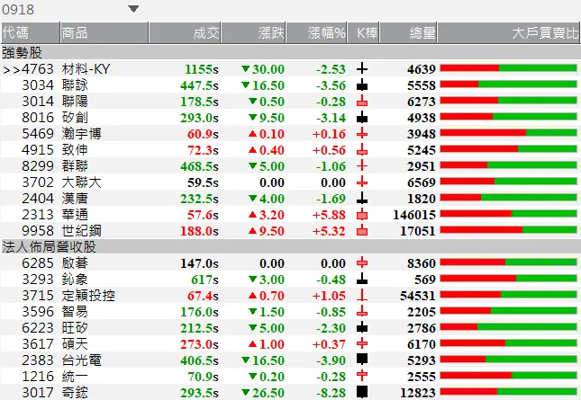
Task: Sort by the 漲幅% column header
Action: pos(316,33)
